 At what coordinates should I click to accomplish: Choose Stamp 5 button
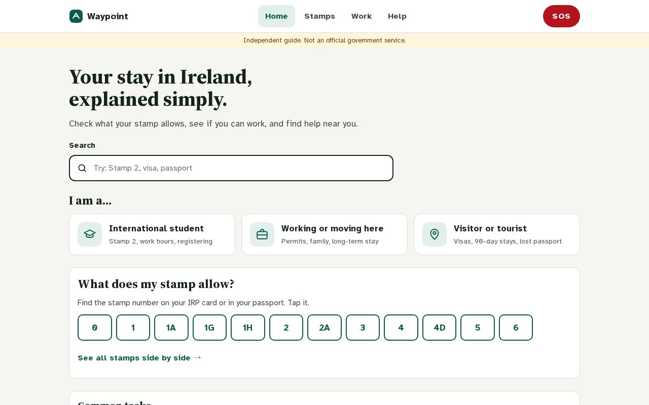pos(478,328)
